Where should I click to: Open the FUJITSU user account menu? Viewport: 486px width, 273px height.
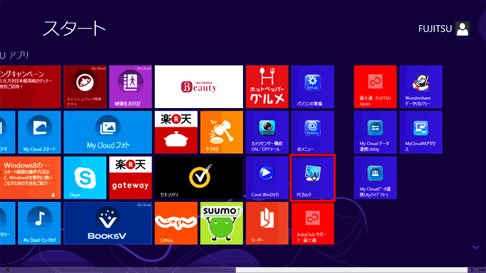444,28
